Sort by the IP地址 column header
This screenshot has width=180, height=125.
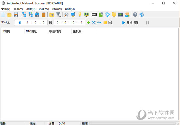coord(13,31)
